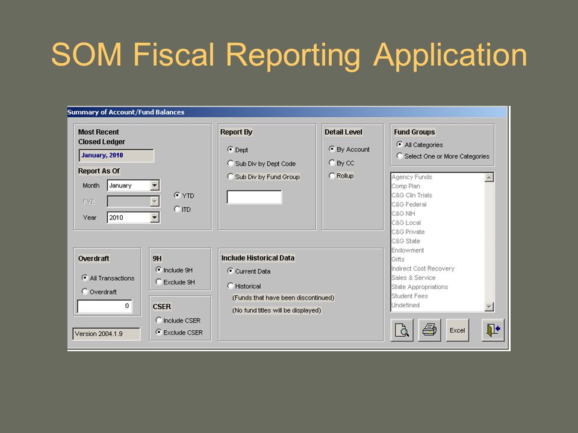Select Historical data radio button

[x=231, y=286]
